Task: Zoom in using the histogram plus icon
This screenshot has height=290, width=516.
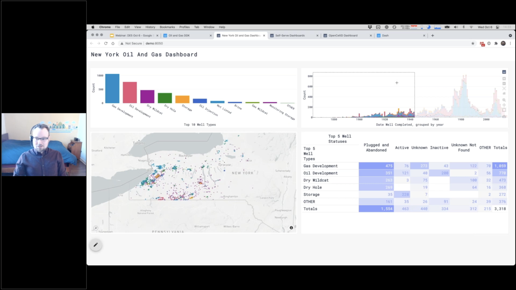Action: (504, 79)
